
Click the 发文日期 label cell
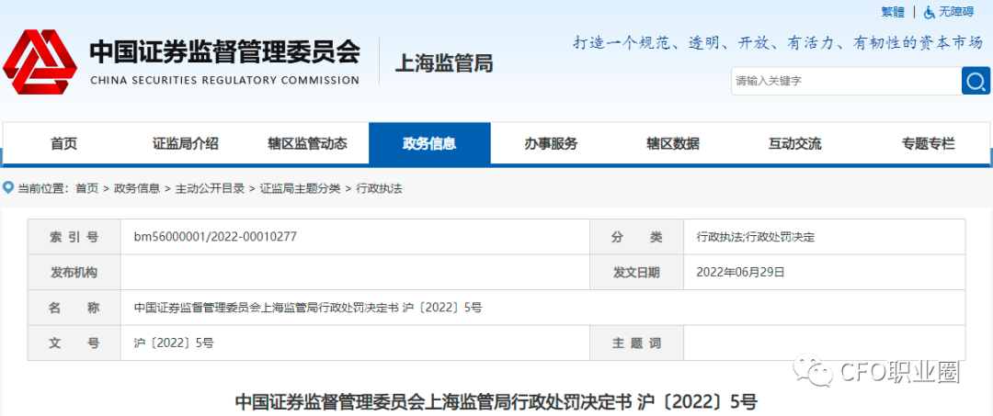point(636,273)
